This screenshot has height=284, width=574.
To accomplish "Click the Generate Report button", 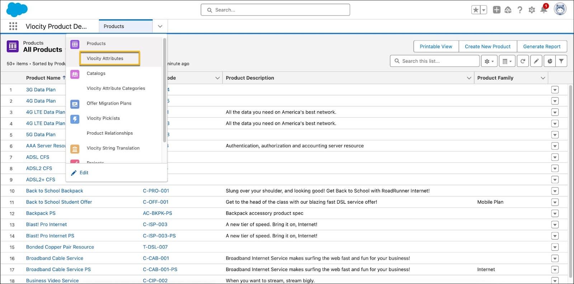I will pyautogui.click(x=542, y=47).
